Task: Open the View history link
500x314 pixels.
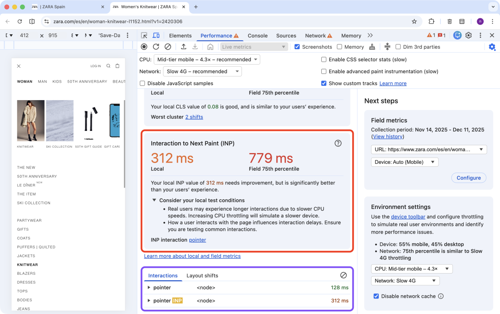Action: (x=387, y=136)
